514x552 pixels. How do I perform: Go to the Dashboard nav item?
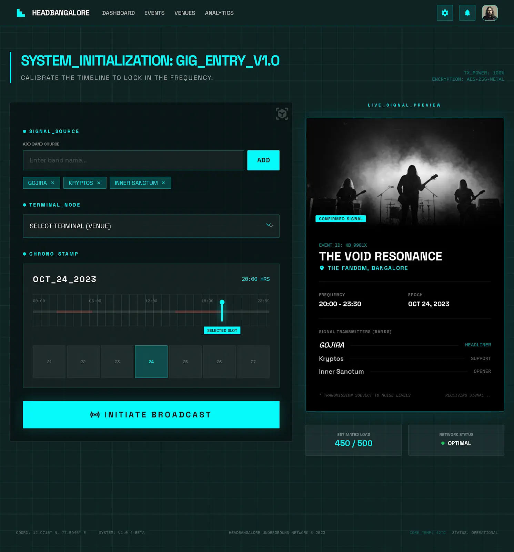pyautogui.click(x=118, y=13)
